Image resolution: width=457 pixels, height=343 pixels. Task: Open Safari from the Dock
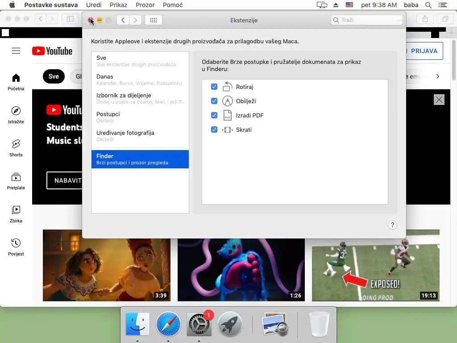pos(168,324)
